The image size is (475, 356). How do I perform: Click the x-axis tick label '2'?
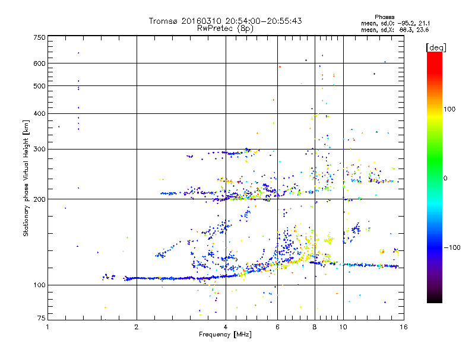(x=137, y=327)
